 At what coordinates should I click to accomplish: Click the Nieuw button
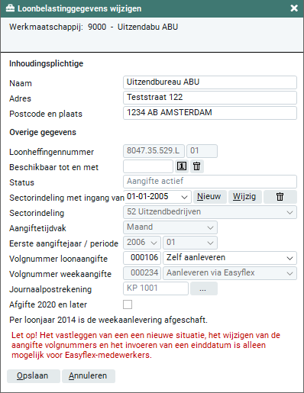click(x=210, y=197)
